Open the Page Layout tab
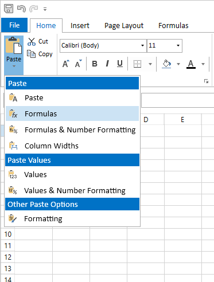This screenshot has width=214, height=282. tap(124, 25)
